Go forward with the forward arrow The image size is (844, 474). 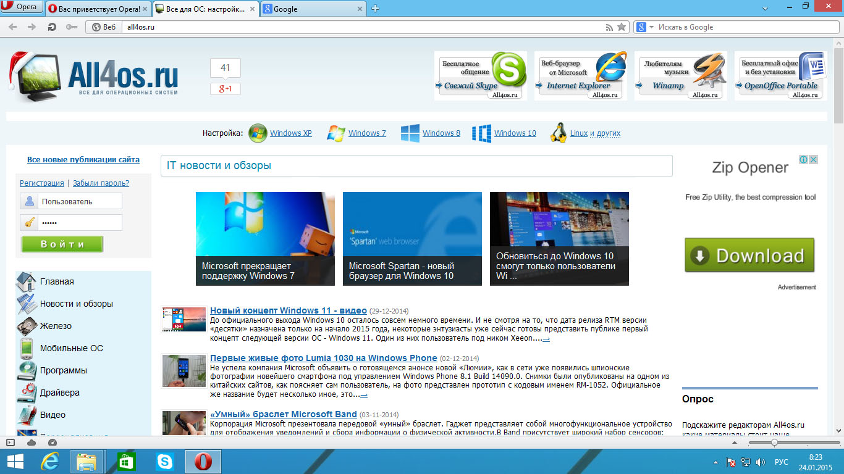click(32, 27)
